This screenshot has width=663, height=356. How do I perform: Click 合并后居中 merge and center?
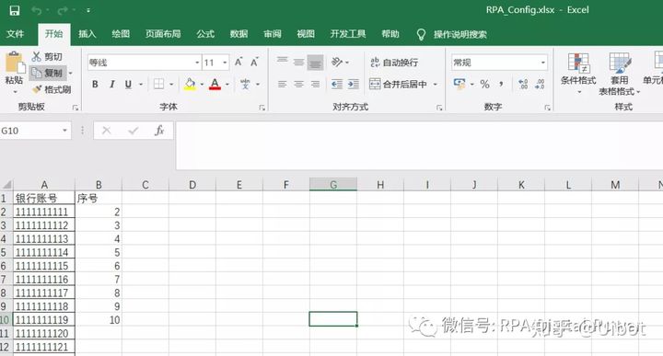click(x=398, y=84)
